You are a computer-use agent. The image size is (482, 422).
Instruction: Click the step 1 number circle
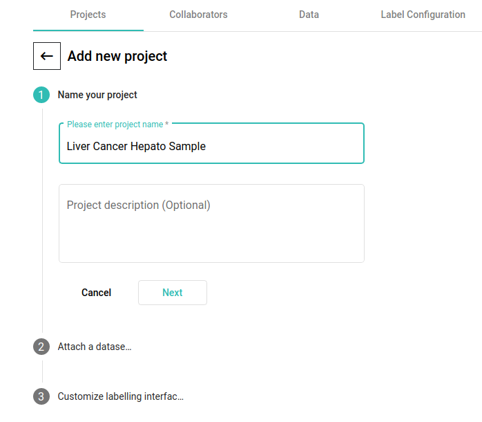tap(41, 95)
